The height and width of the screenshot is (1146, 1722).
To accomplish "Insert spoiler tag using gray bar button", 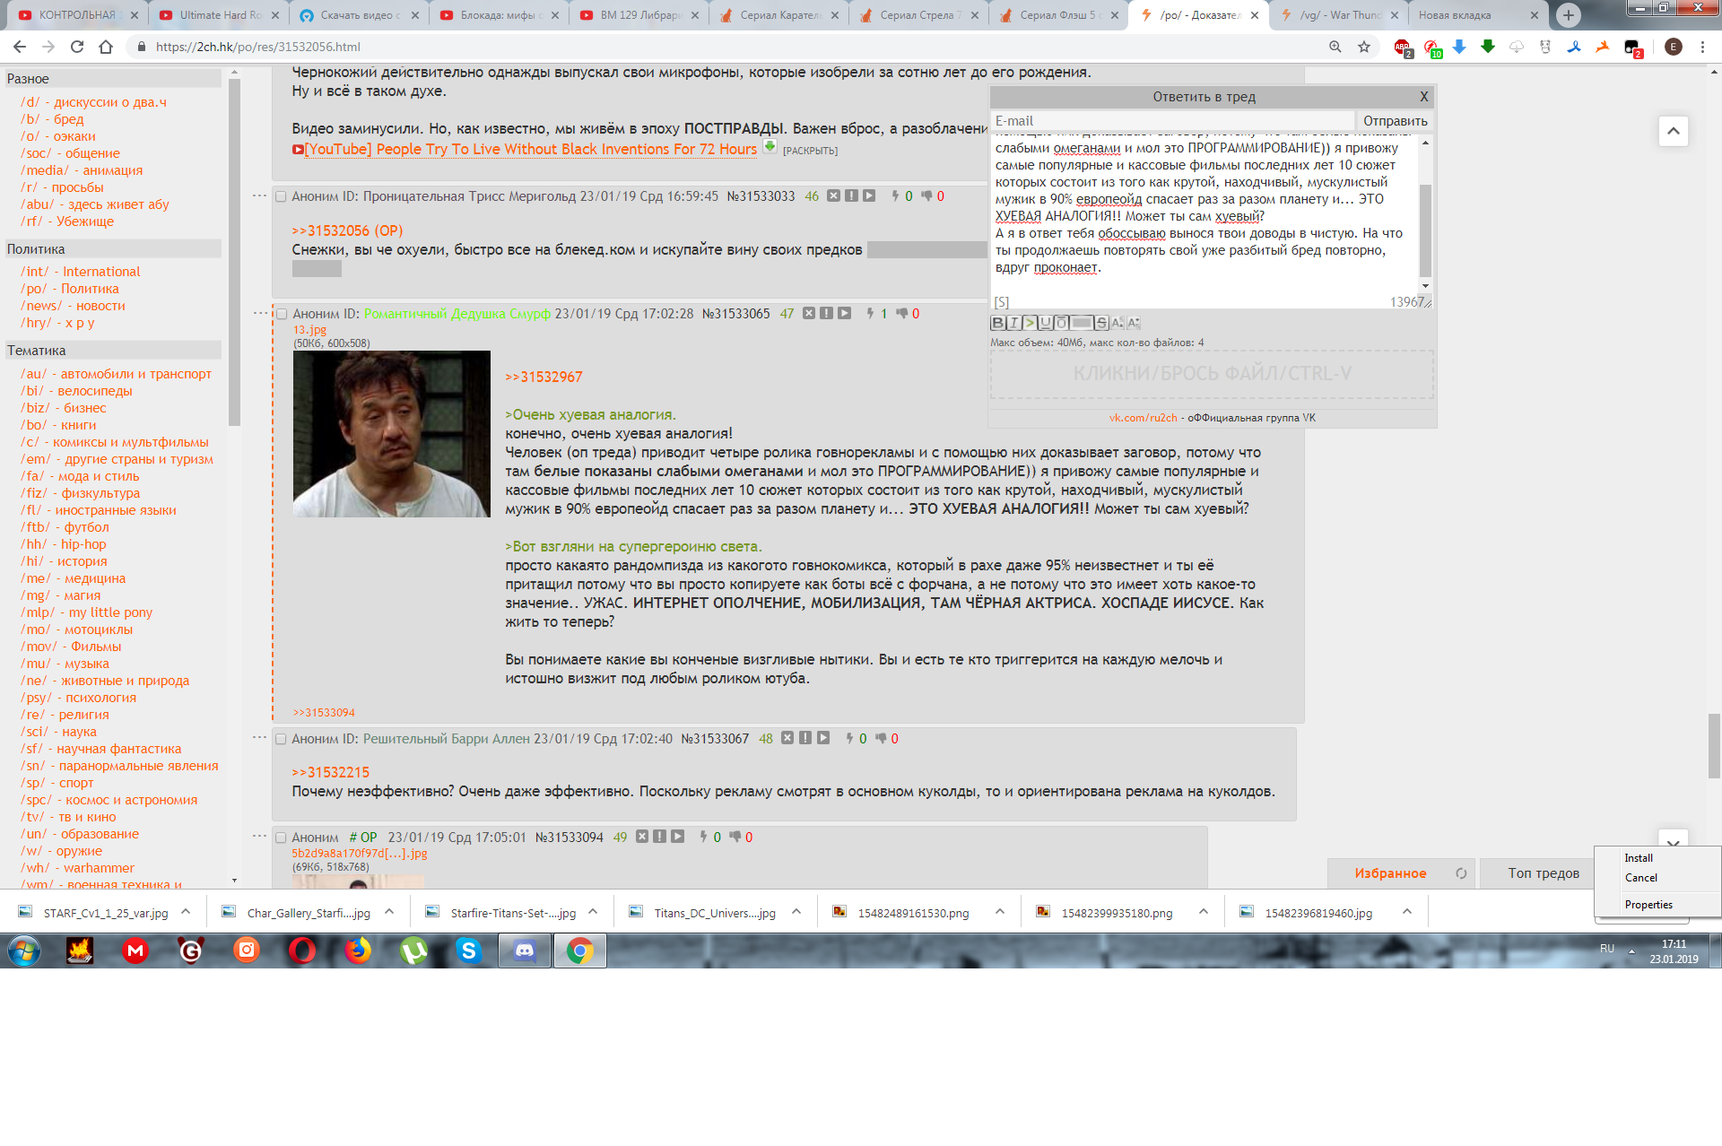I will click(x=1083, y=323).
